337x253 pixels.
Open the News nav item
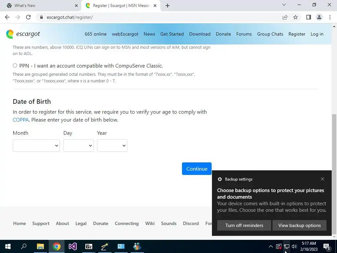point(149,34)
